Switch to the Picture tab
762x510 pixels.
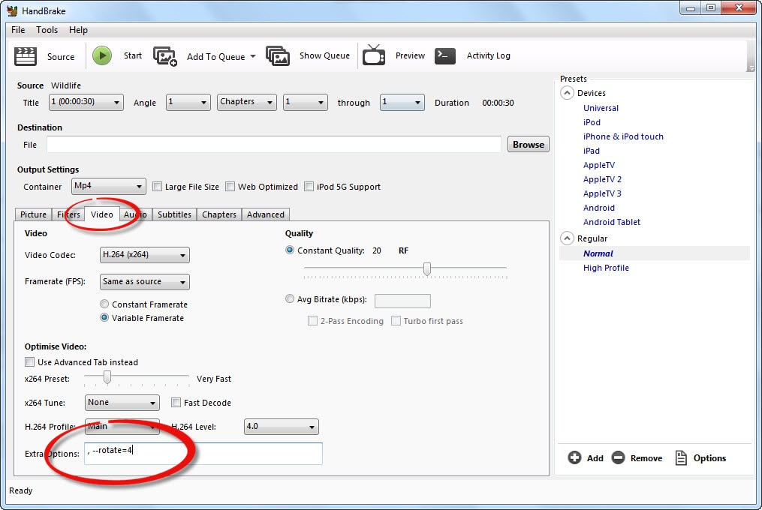[33, 214]
